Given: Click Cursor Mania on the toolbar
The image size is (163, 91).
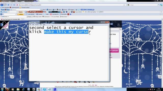Looking at the screenshot, I should [56, 17].
